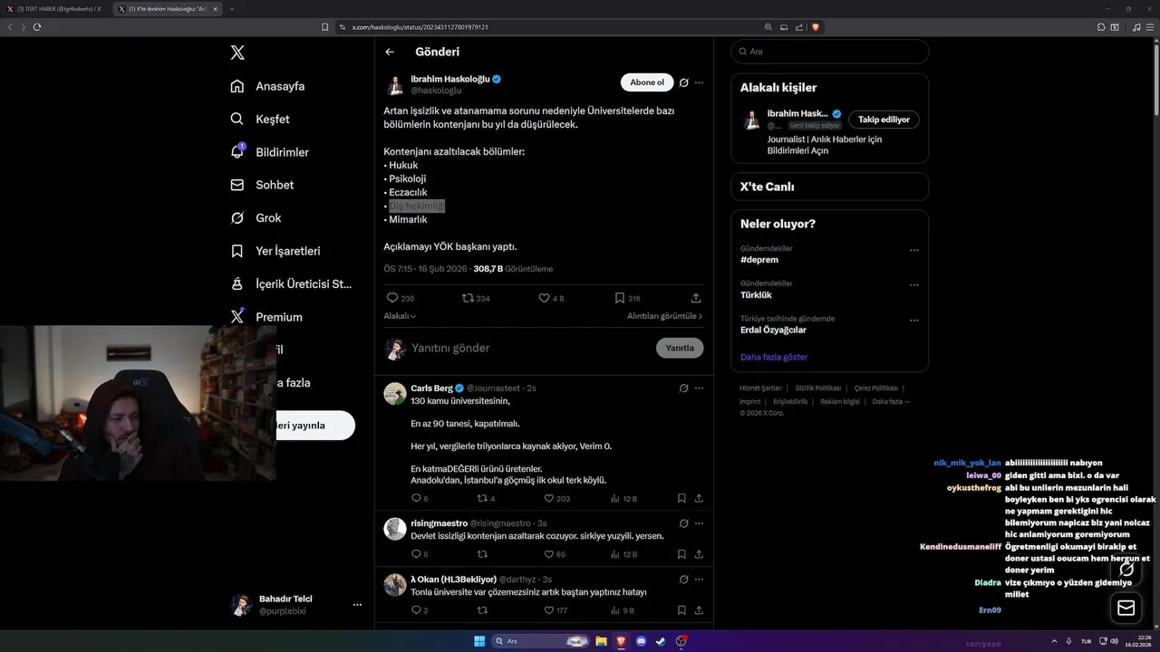
Task: Open more options on İbrahim Haskoloğlu's post
Action: click(x=699, y=82)
